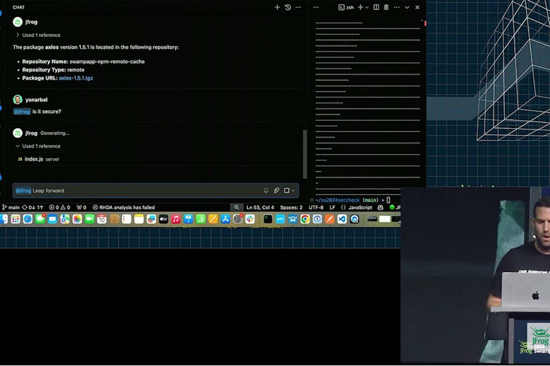Open Apple TV app in dock
The height and width of the screenshot is (366, 550).
click(x=164, y=219)
